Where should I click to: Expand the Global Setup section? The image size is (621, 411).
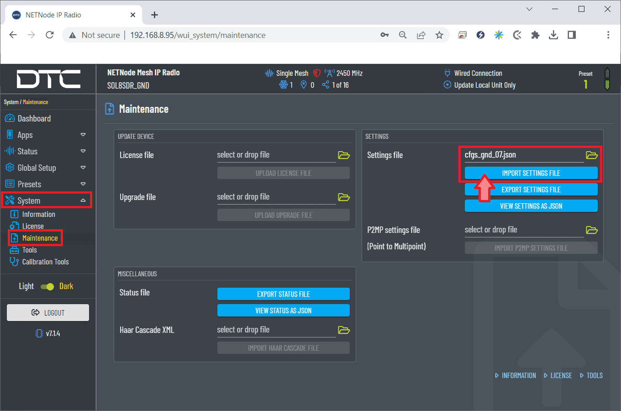click(x=83, y=168)
